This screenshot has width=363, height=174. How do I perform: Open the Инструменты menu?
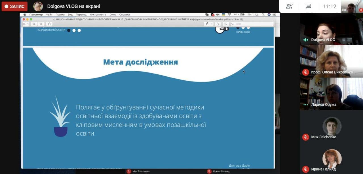(x=98, y=14)
